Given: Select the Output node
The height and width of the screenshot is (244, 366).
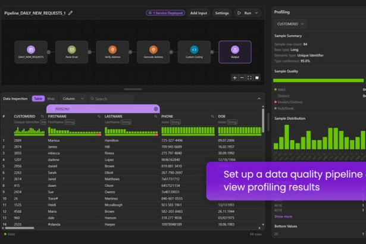Looking at the screenshot, I should click(235, 52).
